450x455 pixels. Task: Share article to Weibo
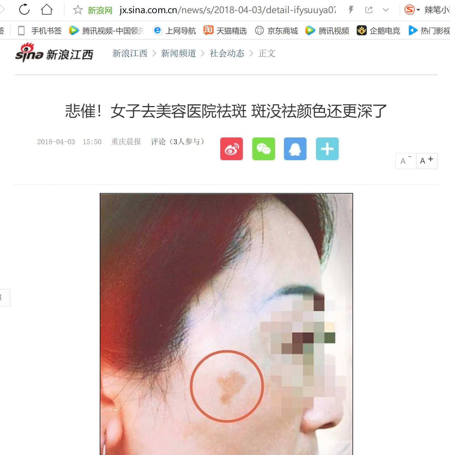[x=231, y=149]
